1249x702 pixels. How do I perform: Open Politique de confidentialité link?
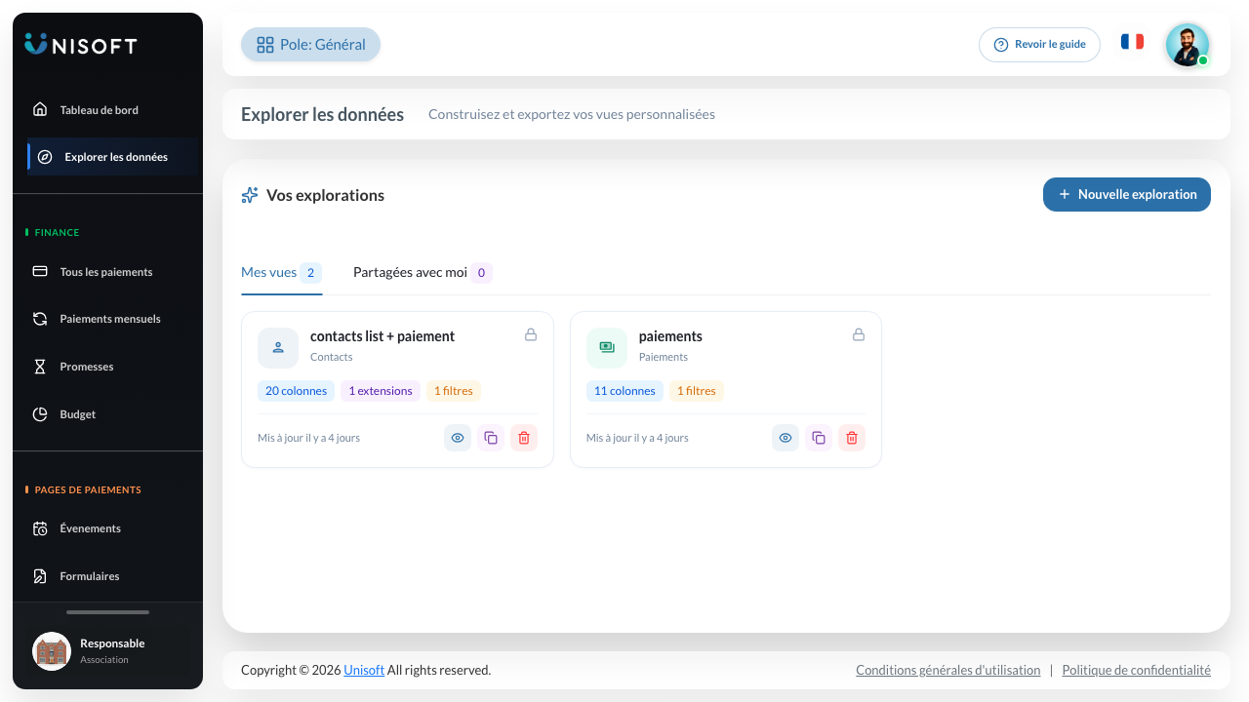(x=1136, y=670)
